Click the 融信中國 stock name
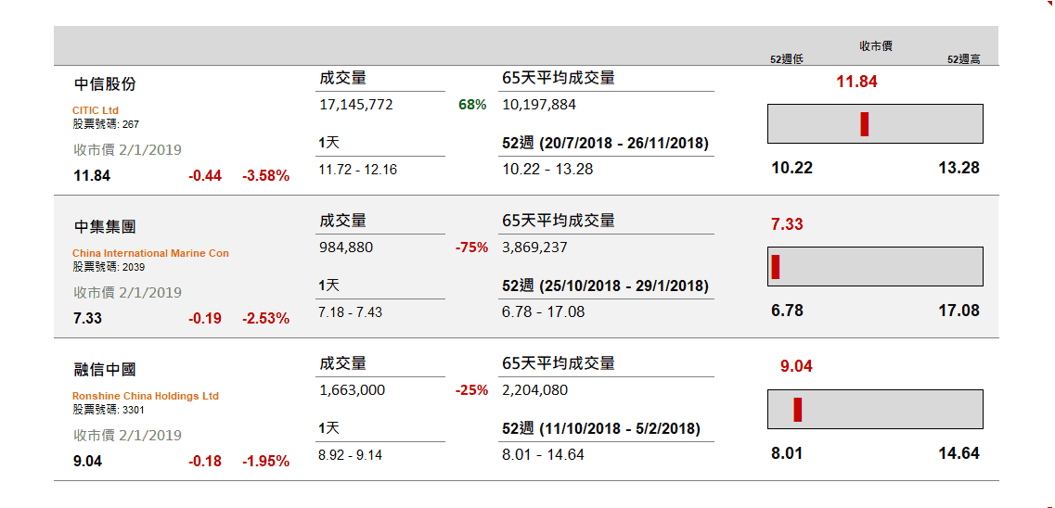The image size is (1055, 508). pyautogui.click(x=105, y=370)
